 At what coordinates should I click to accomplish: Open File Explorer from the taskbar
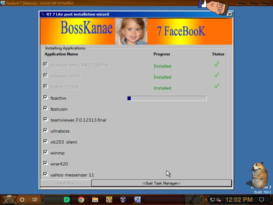[95, 200]
